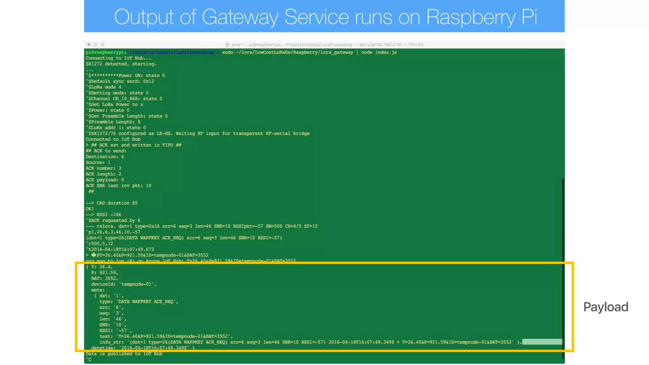Click the line 'ACK number: 3'
This screenshot has width=649, height=365.
(104, 168)
